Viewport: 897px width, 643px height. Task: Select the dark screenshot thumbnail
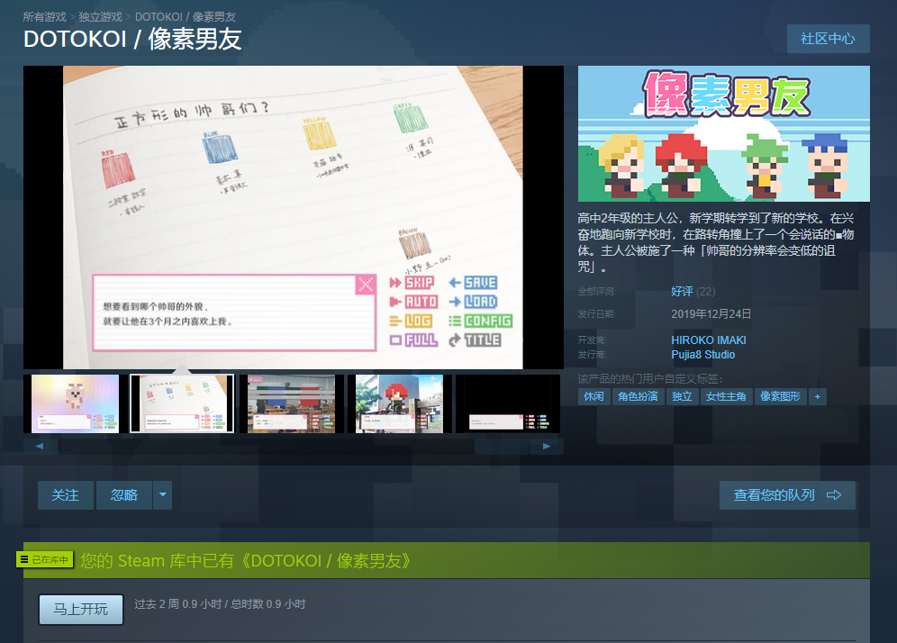(508, 403)
